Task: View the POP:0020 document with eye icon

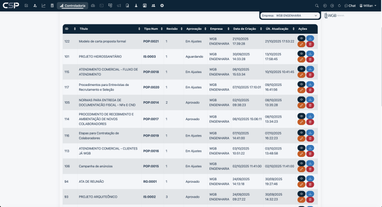Action: [301, 84]
